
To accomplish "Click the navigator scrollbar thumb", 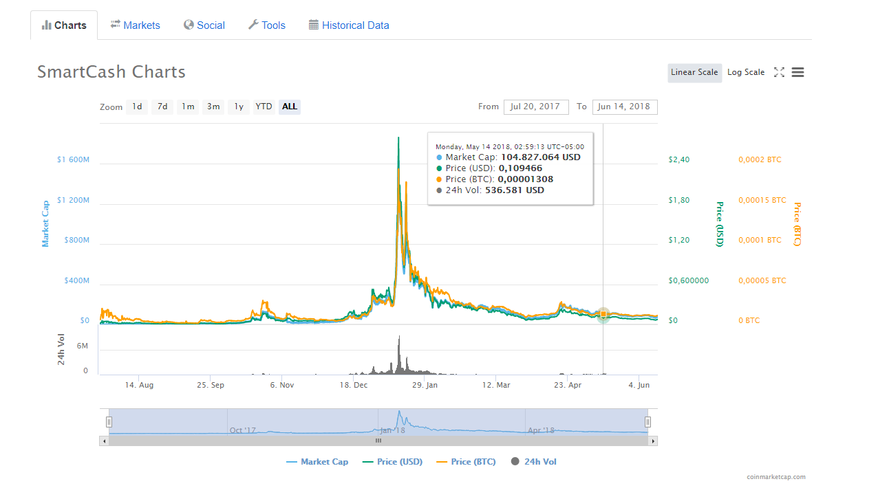I will tap(378, 441).
